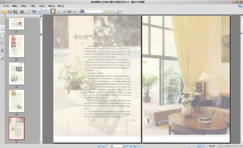
Task: Click the Save As icon
Action: 15,11
